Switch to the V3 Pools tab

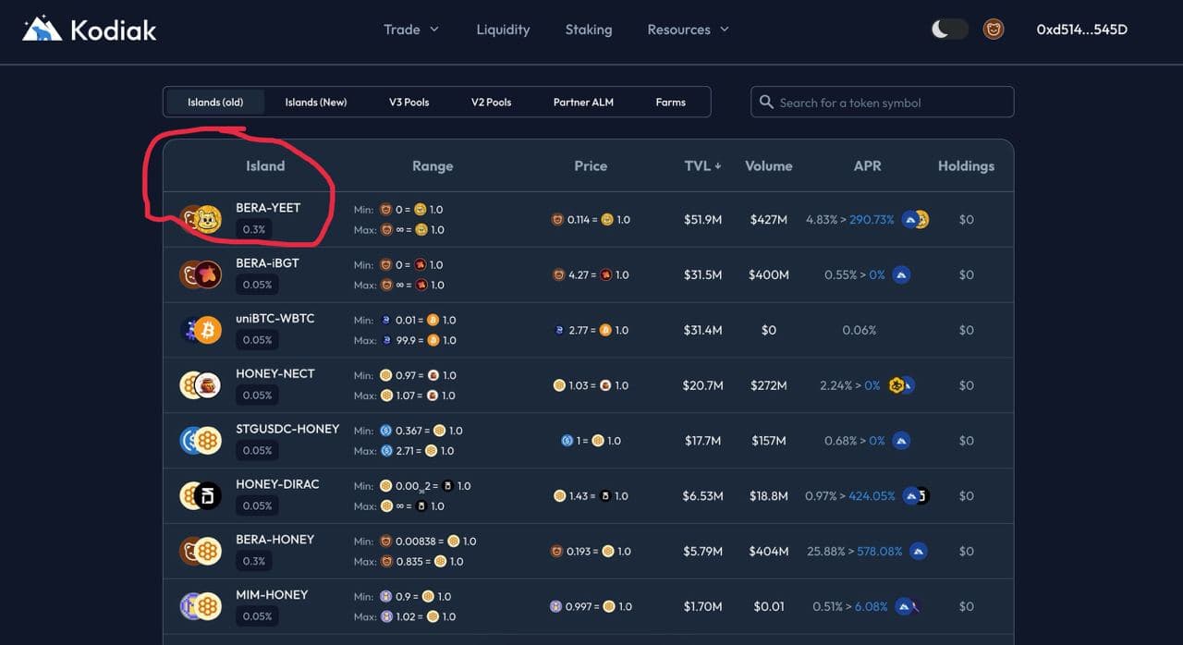(409, 102)
